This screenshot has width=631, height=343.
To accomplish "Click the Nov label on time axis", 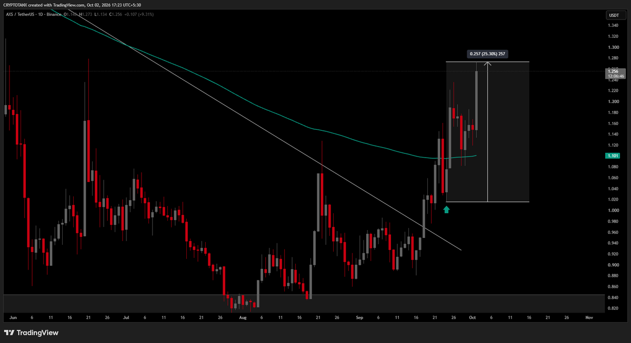I will coord(589,317).
